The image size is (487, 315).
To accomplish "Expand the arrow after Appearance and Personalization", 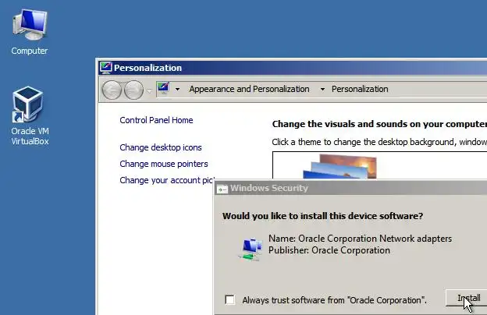I will tap(322, 90).
